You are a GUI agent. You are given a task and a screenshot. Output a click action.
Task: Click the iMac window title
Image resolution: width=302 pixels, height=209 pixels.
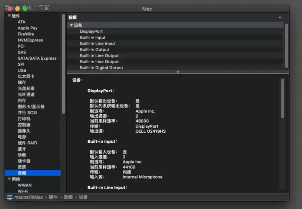(x=147, y=9)
